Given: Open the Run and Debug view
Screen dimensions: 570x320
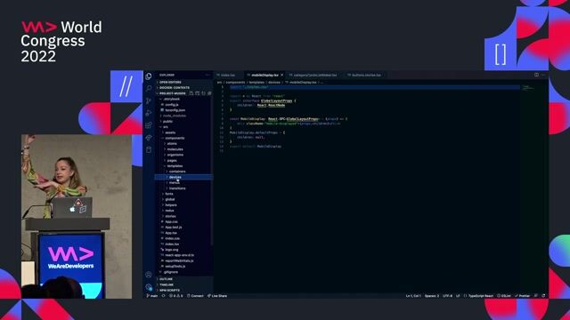Looking at the screenshot, I should [x=149, y=113].
